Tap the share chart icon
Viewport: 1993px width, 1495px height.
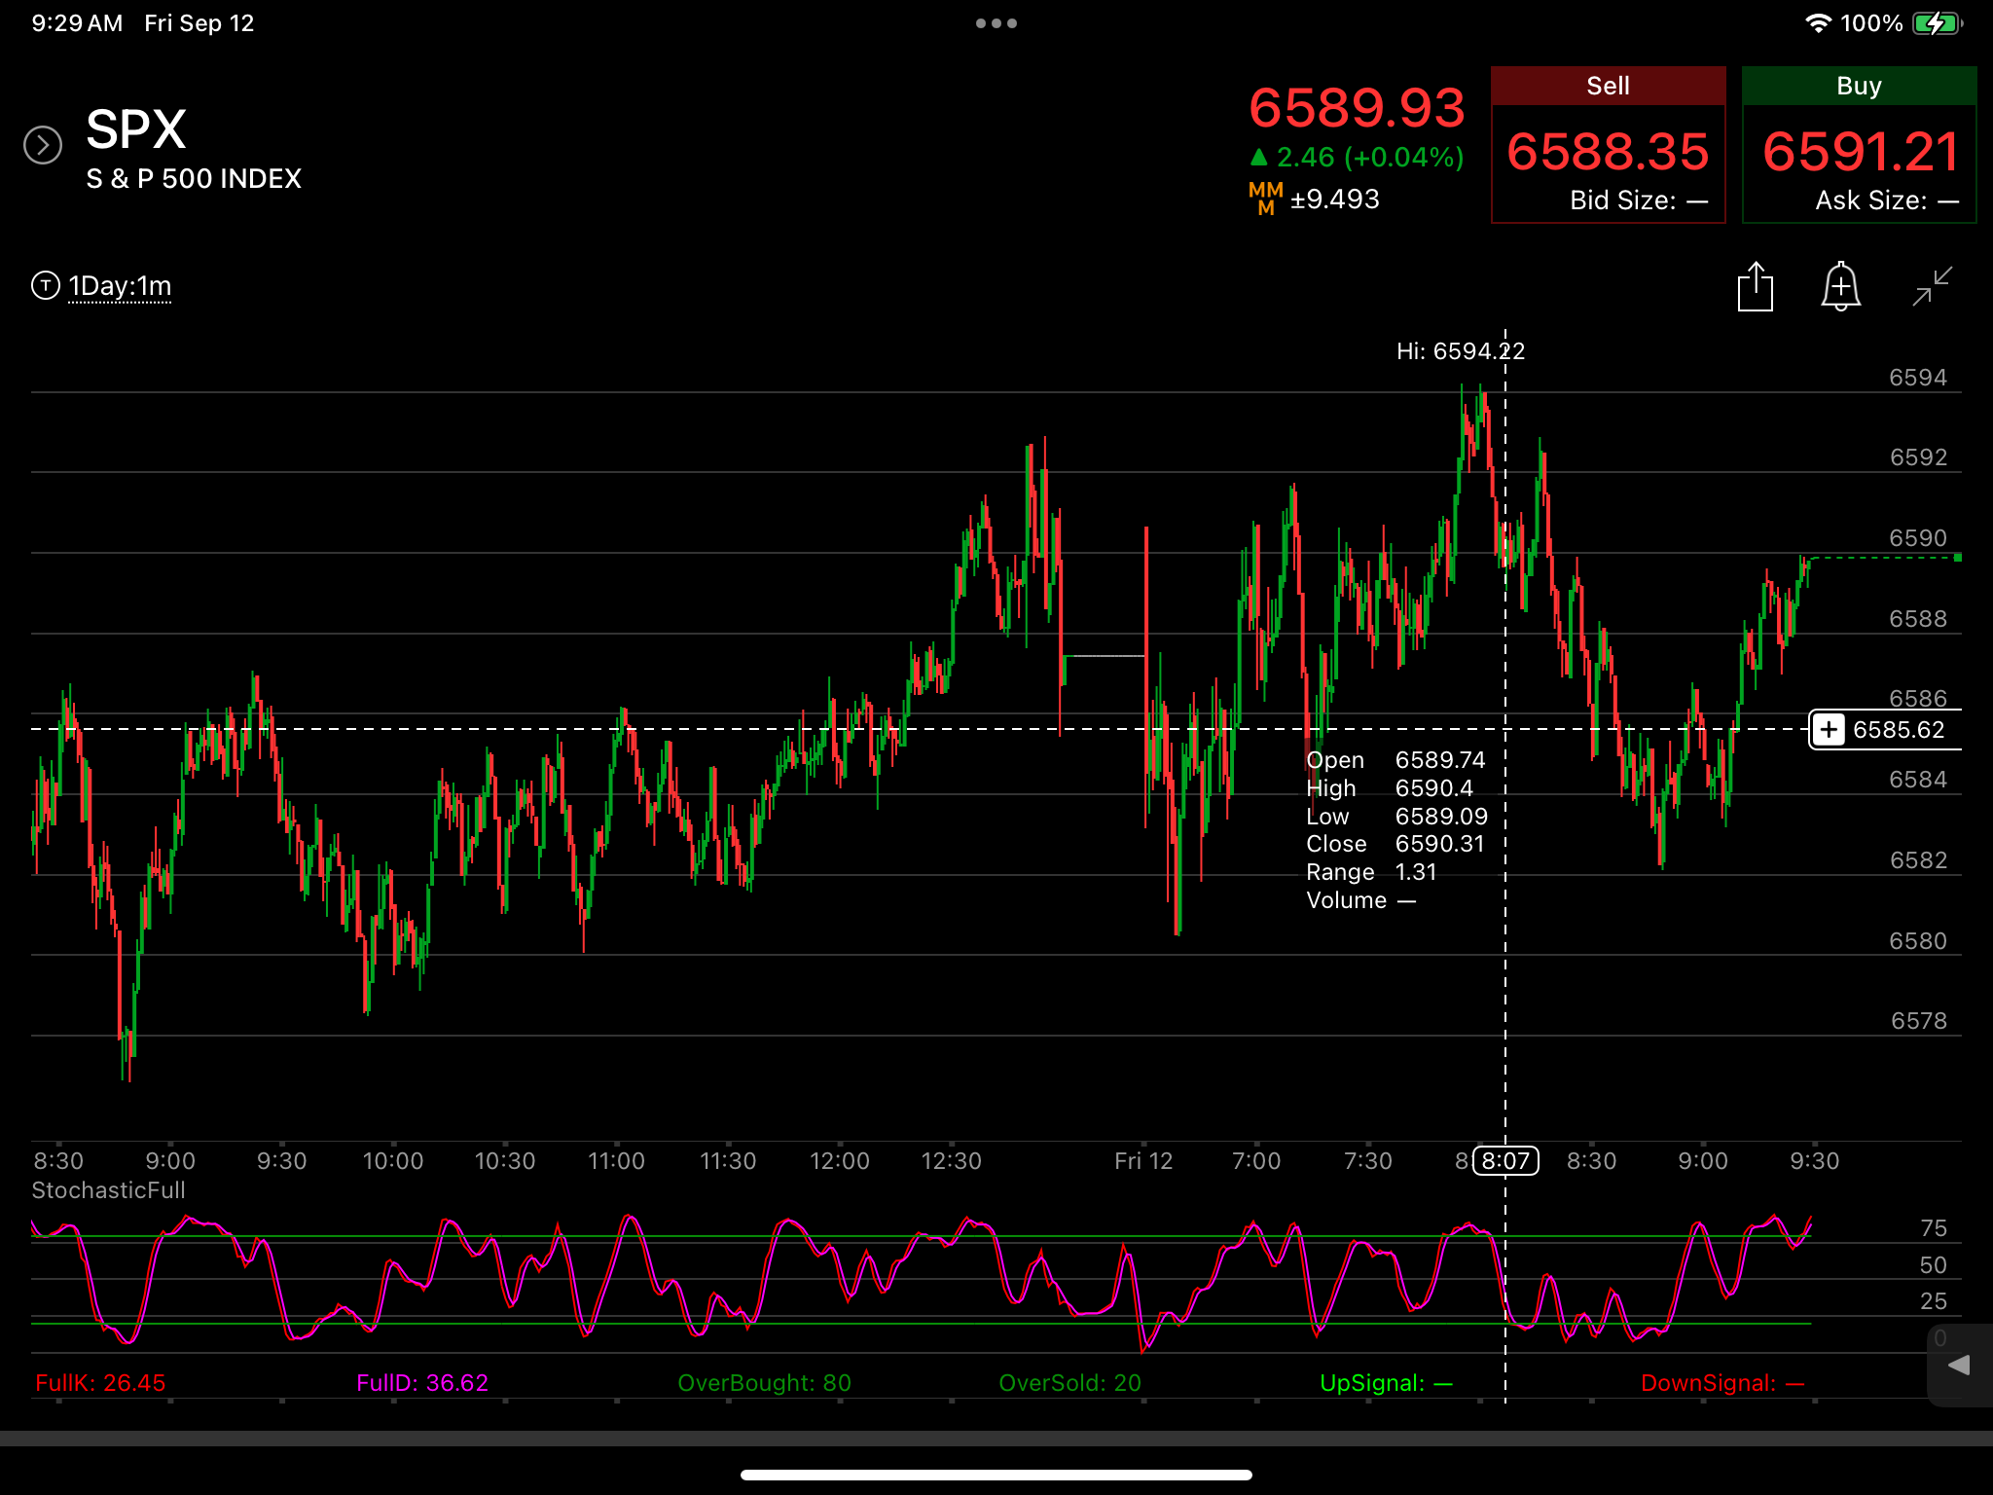coord(1756,287)
